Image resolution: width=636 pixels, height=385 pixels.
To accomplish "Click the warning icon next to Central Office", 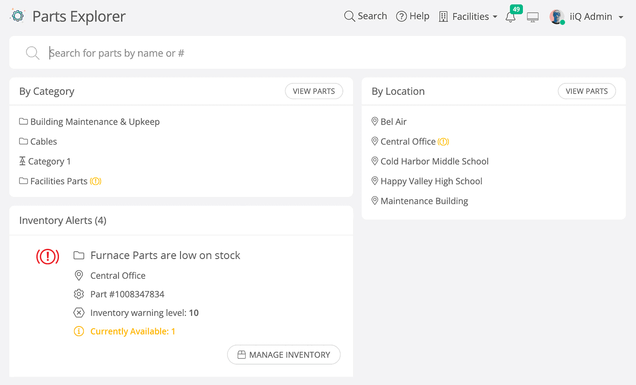I will (x=443, y=141).
